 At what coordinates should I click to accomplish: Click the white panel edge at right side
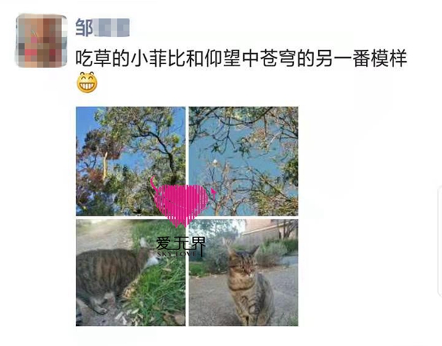440,241
